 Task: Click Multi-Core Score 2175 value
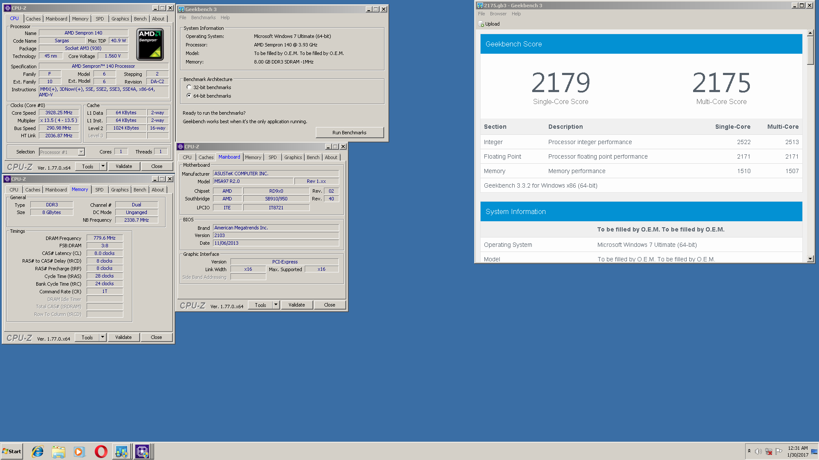(721, 83)
